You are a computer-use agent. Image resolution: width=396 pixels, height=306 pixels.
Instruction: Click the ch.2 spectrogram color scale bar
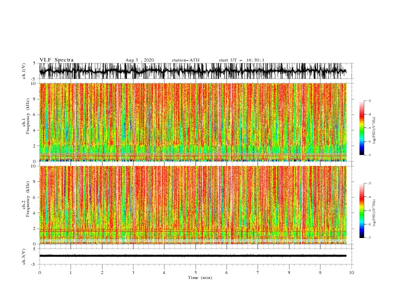pos(361,210)
